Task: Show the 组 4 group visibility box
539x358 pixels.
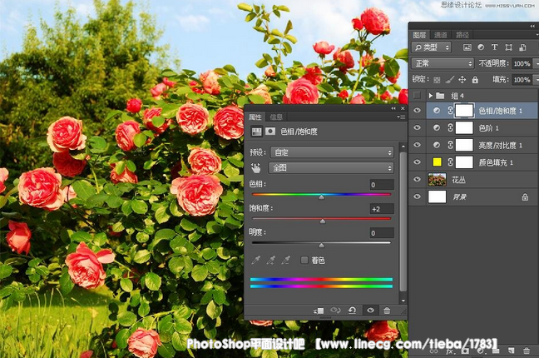Action: (417, 96)
